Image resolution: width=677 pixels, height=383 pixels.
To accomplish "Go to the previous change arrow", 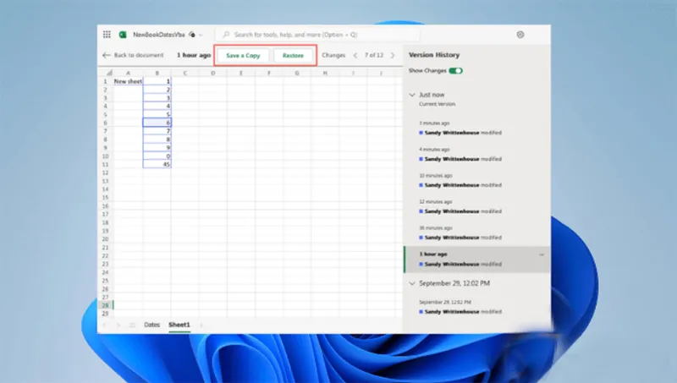I will pos(355,55).
